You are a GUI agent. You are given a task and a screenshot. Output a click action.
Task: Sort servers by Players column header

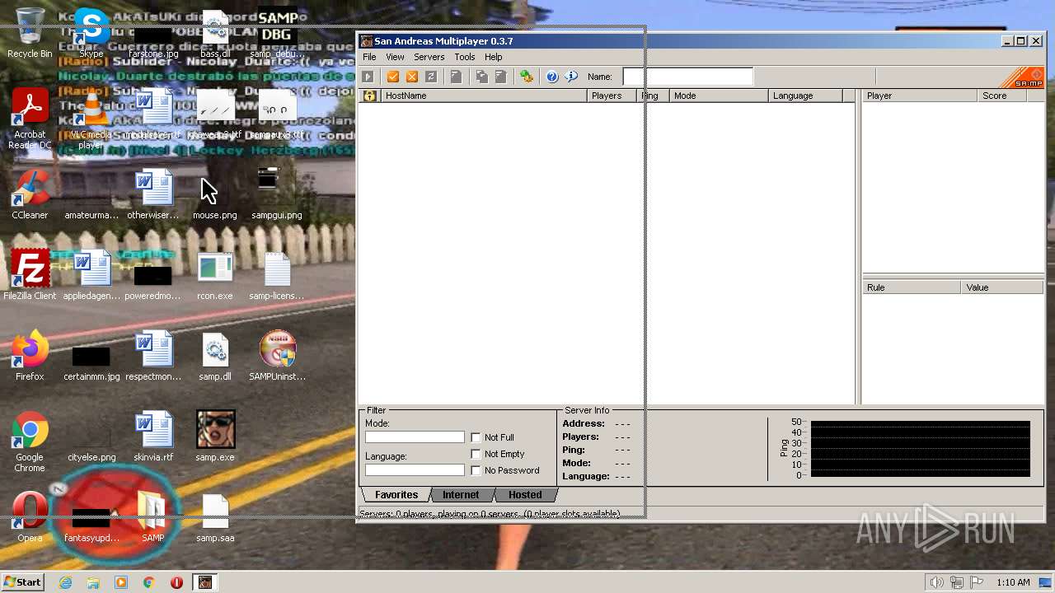coord(612,96)
